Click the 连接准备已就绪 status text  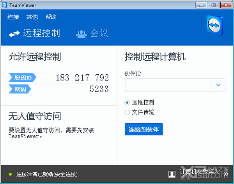(47, 174)
